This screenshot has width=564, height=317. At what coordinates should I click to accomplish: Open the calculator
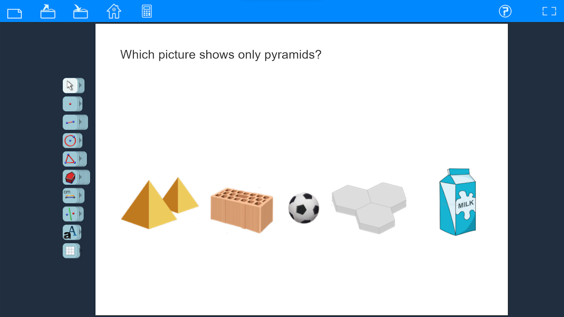pyautogui.click(x=147, y=11)
